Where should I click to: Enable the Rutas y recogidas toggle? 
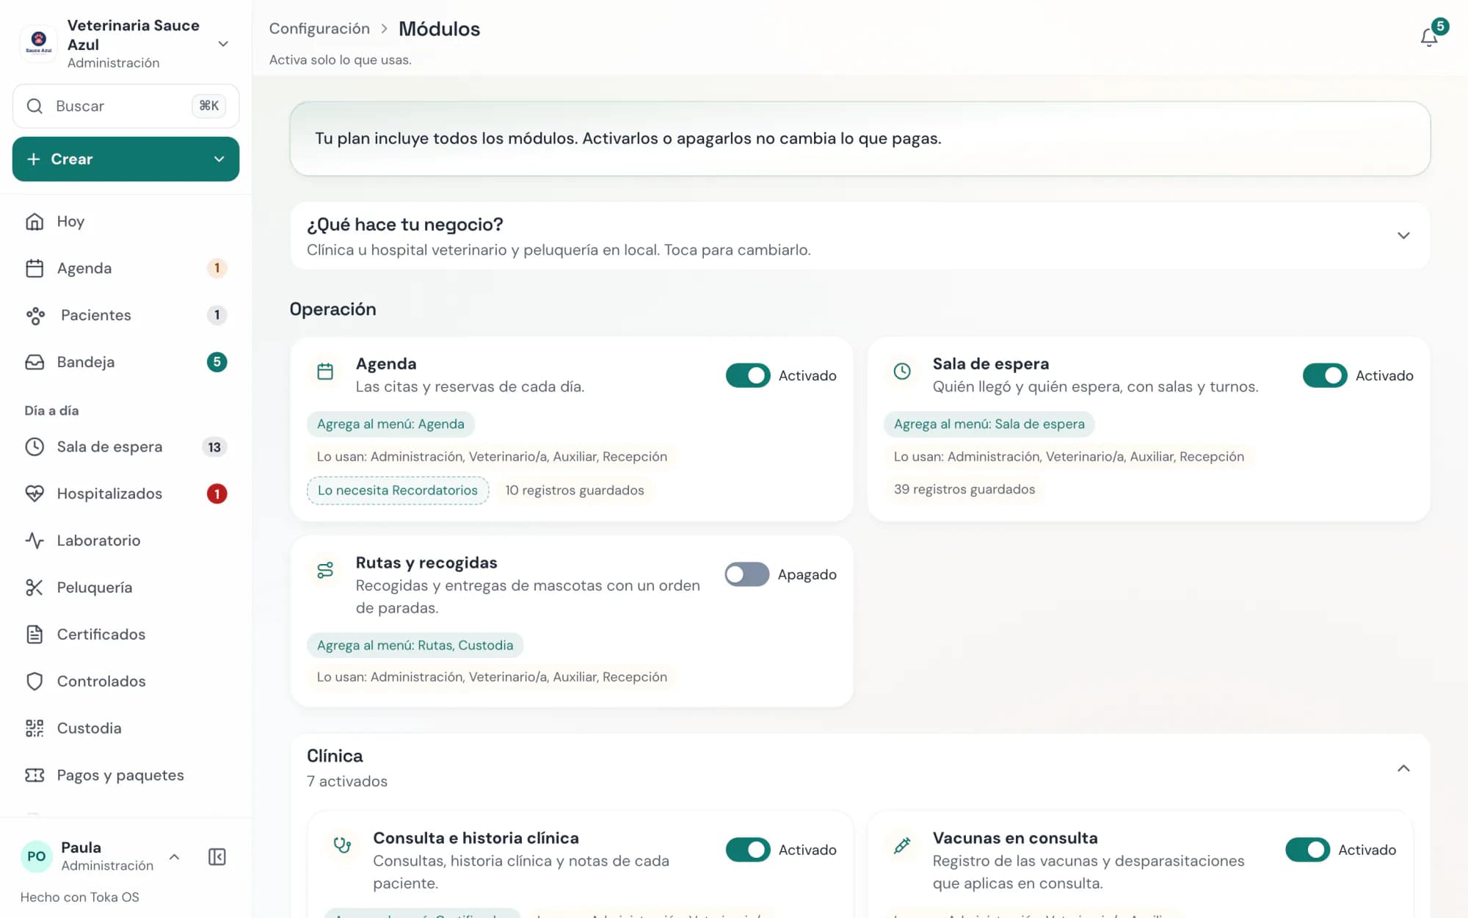(x=747, y=574)
